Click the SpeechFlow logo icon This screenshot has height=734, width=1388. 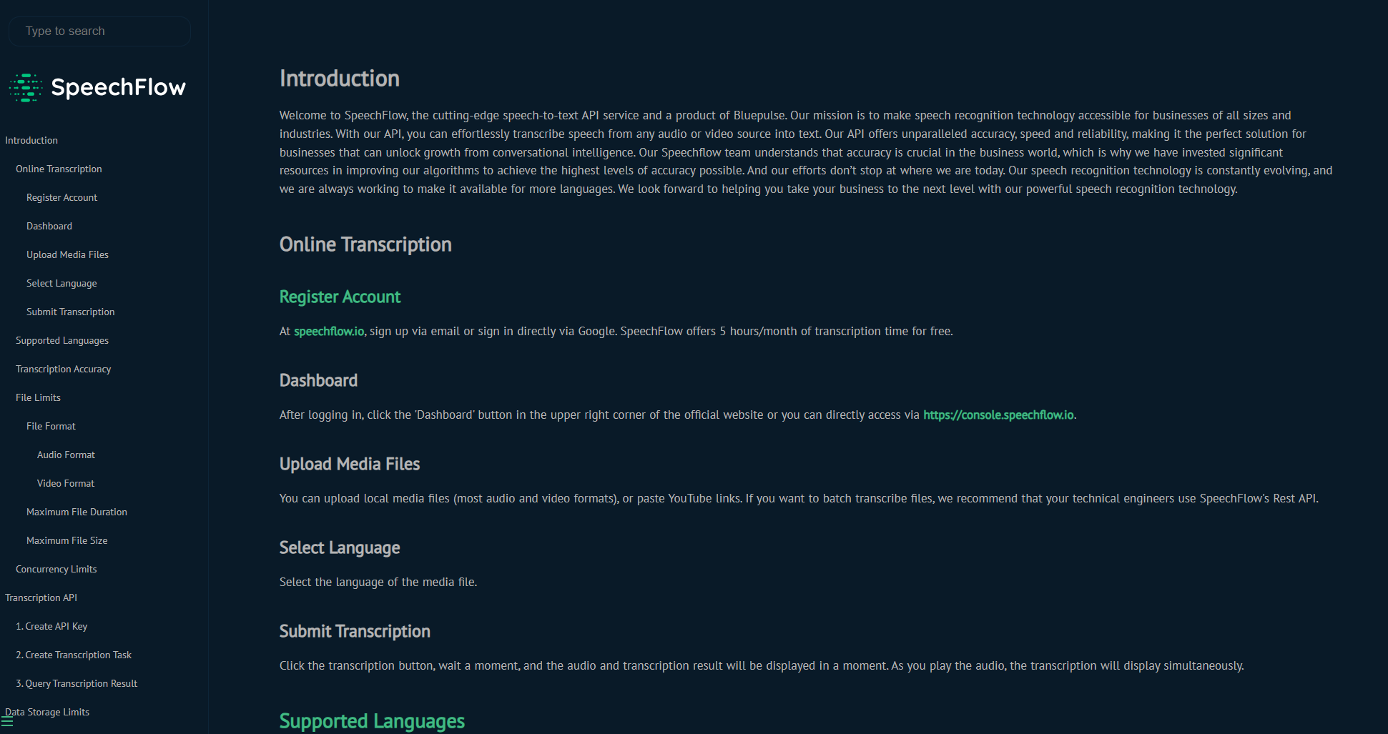[26, 87]
